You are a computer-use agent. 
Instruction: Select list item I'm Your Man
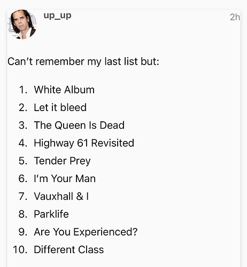point(65,178)
